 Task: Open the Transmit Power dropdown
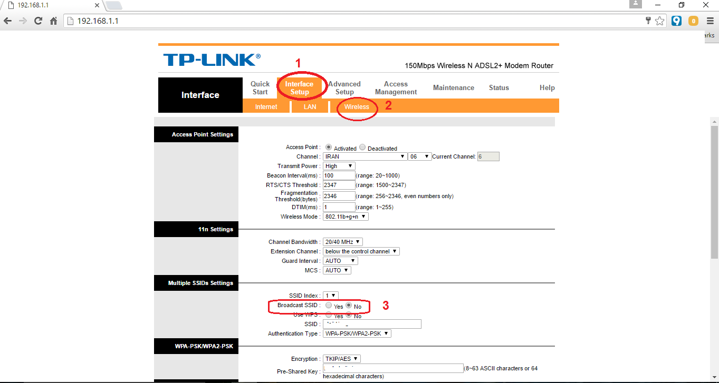tap(339, 166)
